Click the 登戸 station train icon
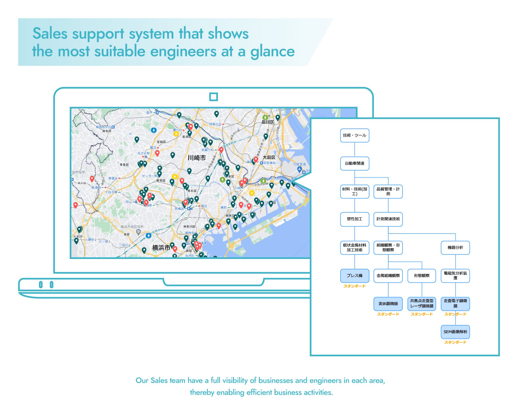The height and width of the screenshot is (414, 519). (157, 112)
